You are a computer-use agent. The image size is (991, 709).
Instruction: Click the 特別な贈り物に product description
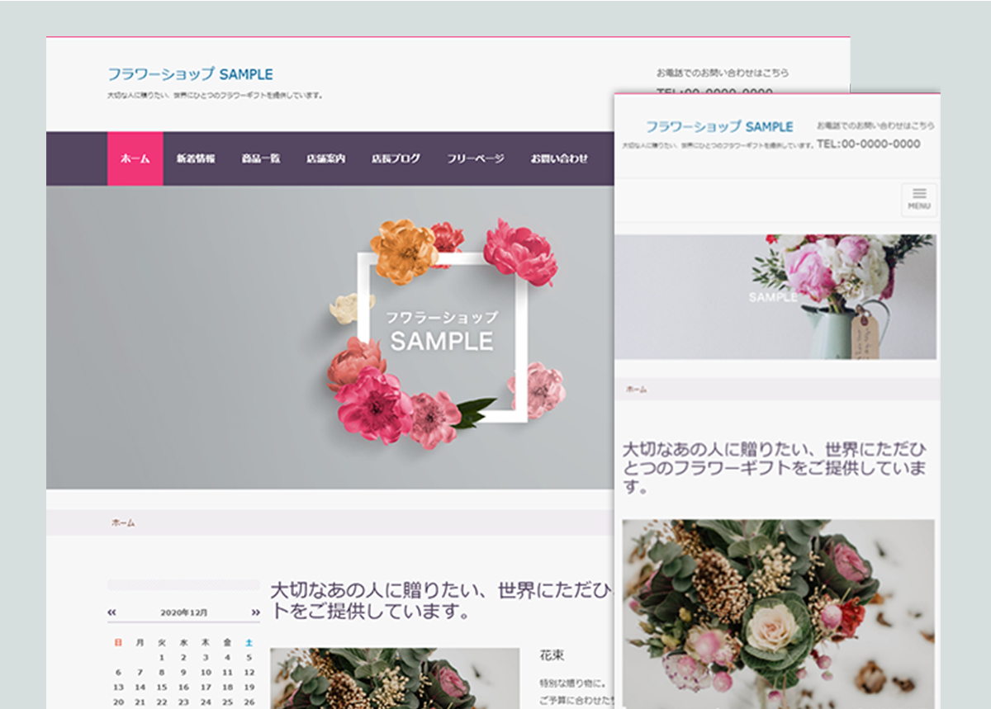(574, 684)
